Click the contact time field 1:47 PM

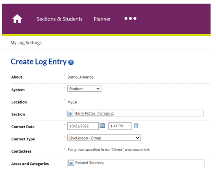(x=120, y=126)
